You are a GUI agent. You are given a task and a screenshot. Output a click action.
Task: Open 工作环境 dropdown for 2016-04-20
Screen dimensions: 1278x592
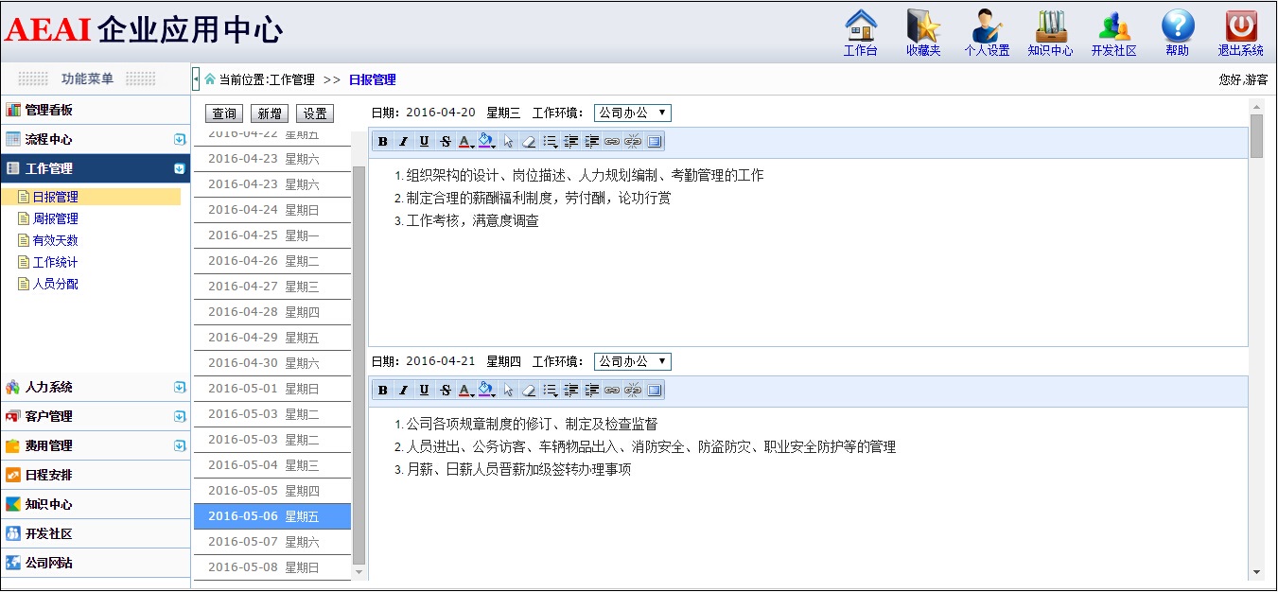632,113
